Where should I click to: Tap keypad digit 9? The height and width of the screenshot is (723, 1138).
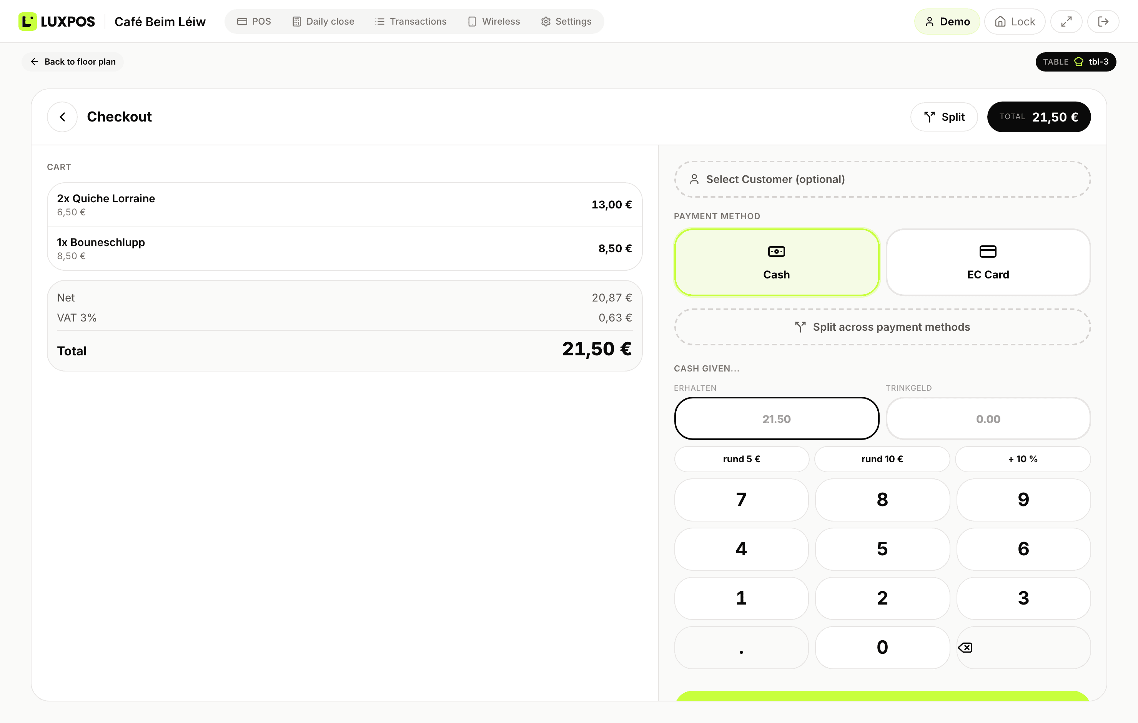pyautogui.click(x=1023, y=500)
